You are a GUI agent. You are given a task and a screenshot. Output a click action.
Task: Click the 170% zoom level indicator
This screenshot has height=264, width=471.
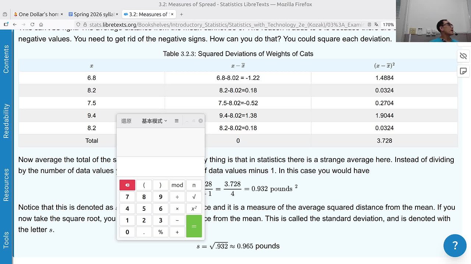(x=388, y=25)
